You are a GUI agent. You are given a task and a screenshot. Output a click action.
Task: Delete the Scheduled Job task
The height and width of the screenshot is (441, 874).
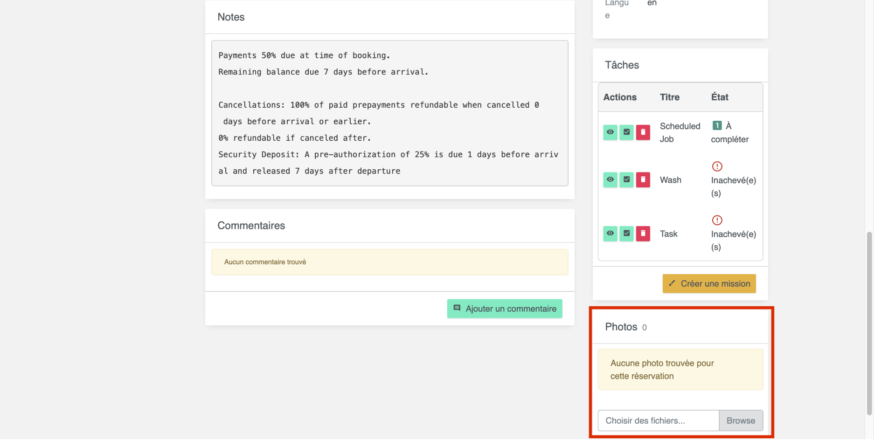click(643, 132)
